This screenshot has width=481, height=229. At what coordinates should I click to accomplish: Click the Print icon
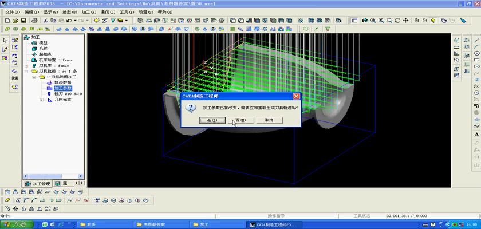tap(35, 21)
